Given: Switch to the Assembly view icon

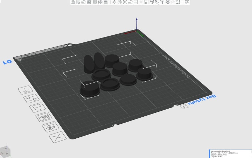Looking at the screenshot, I should (x=187, y=2).
